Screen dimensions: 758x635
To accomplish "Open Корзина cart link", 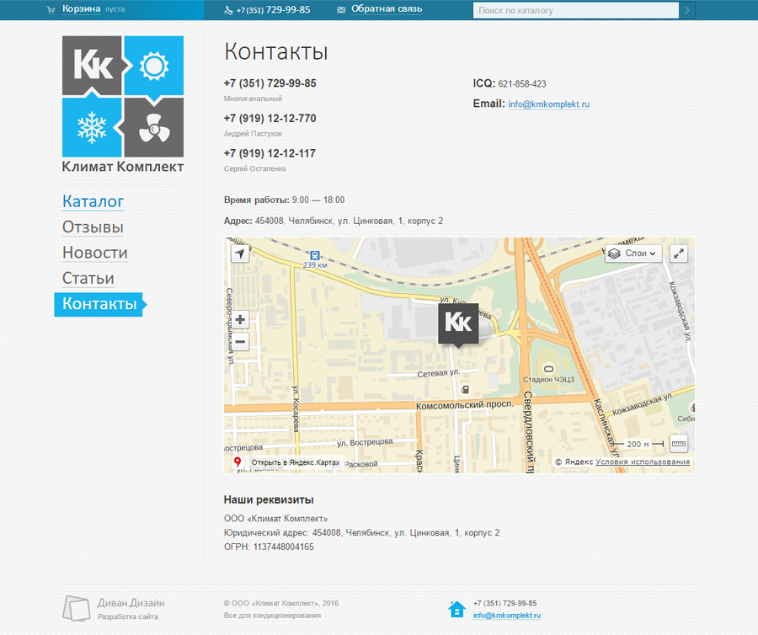I will [x=81, y=9].
